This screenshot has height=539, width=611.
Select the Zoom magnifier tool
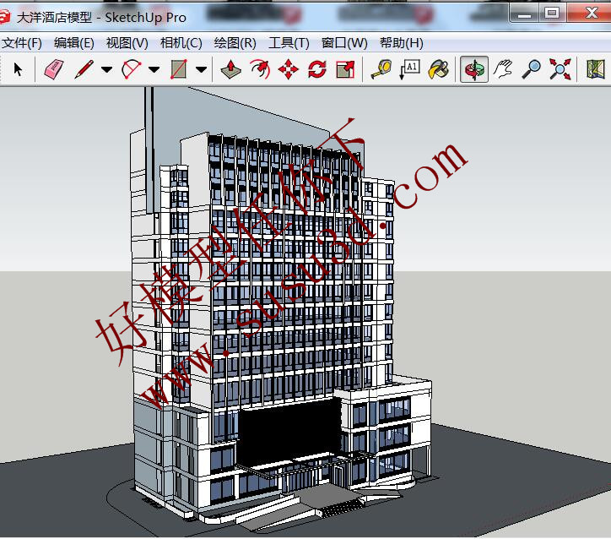pyautogui.click(x=531, y=69)
